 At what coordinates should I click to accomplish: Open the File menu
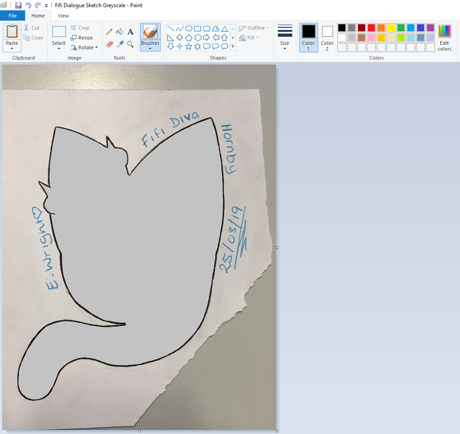point(13,15)
